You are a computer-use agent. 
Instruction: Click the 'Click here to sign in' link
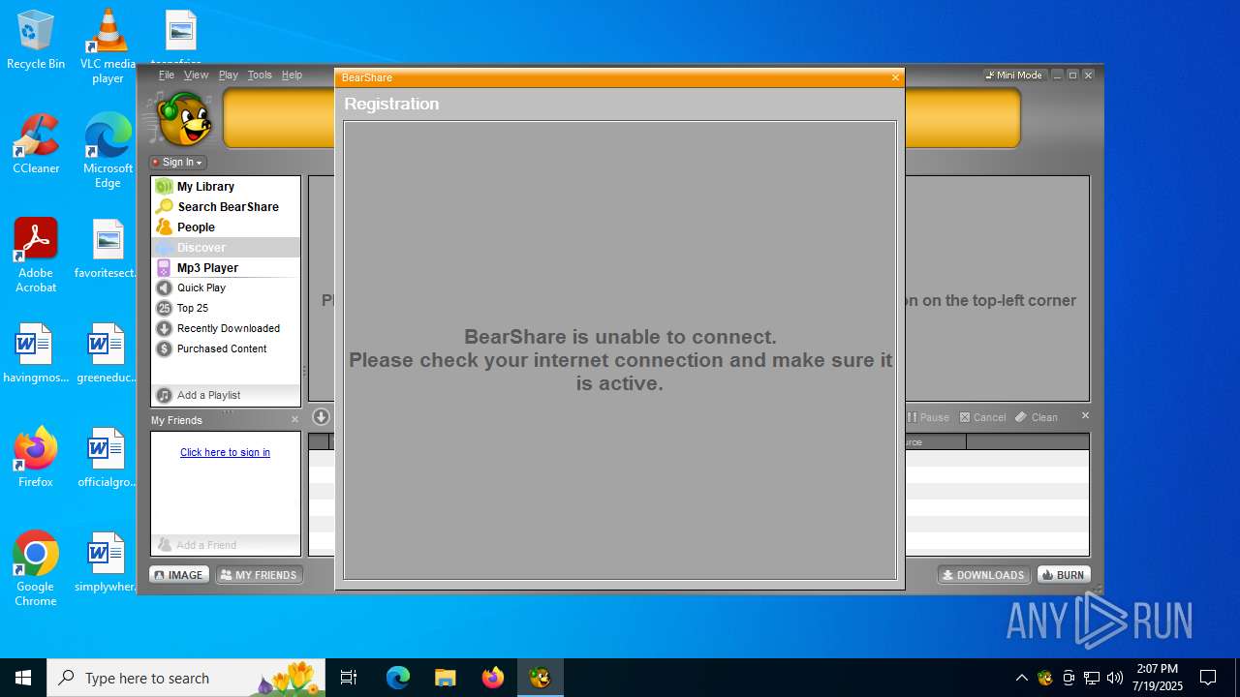pos(225,452)
